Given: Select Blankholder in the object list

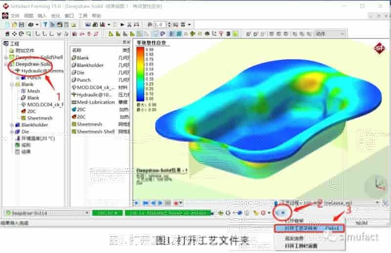Looking at the screenshot, I should (87, 65).
